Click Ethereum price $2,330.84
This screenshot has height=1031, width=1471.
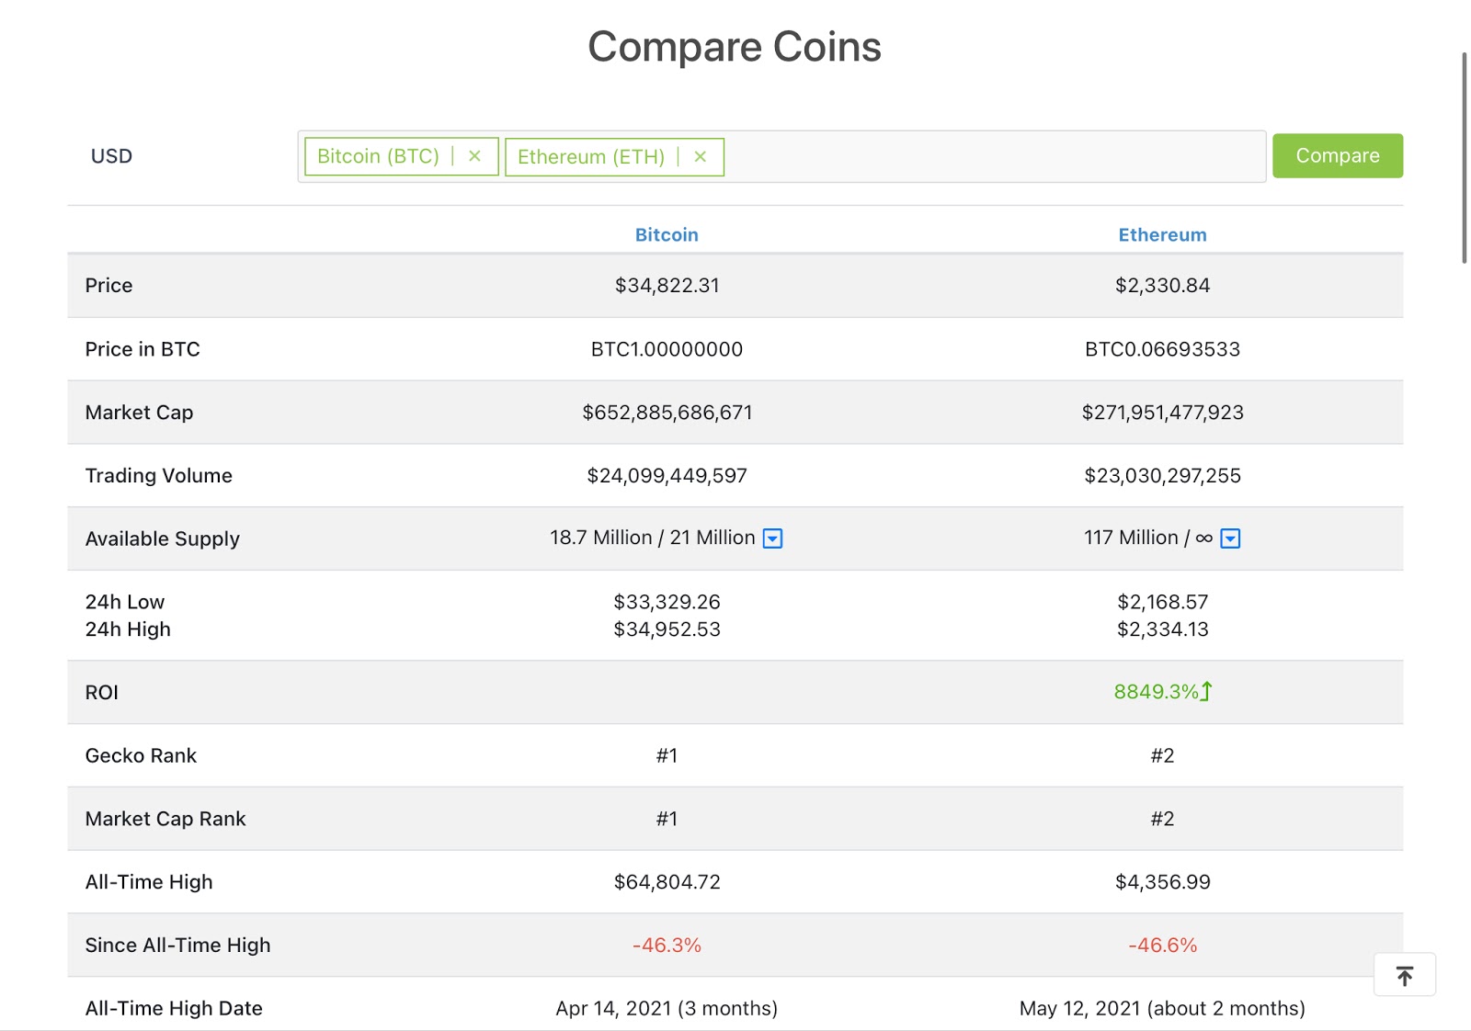coord(1162,286)
